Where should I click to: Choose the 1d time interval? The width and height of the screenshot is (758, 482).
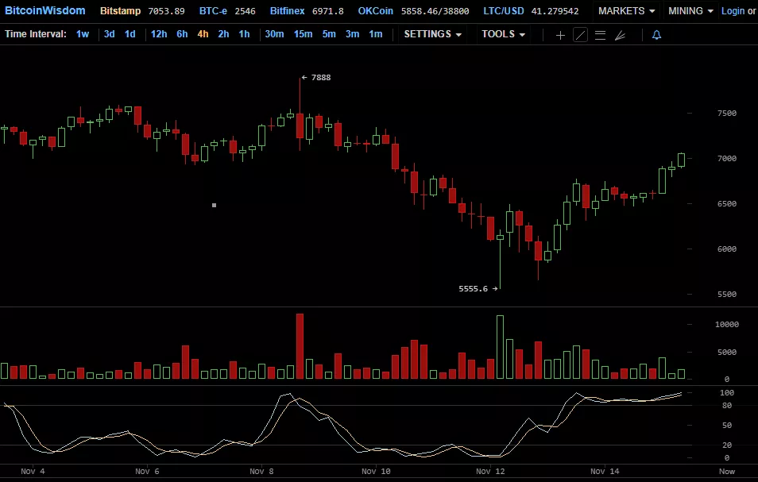point(130,34)
